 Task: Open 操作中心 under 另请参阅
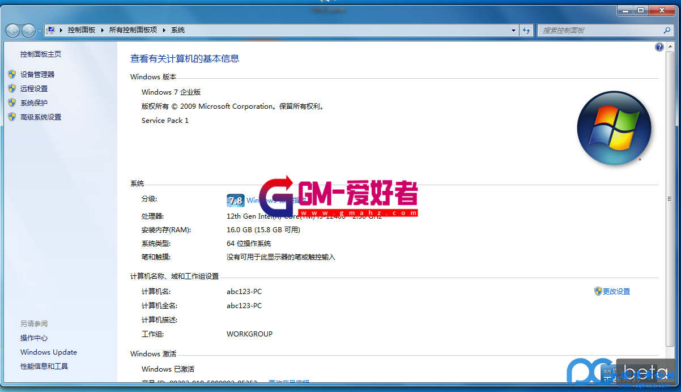click(34, 338)
